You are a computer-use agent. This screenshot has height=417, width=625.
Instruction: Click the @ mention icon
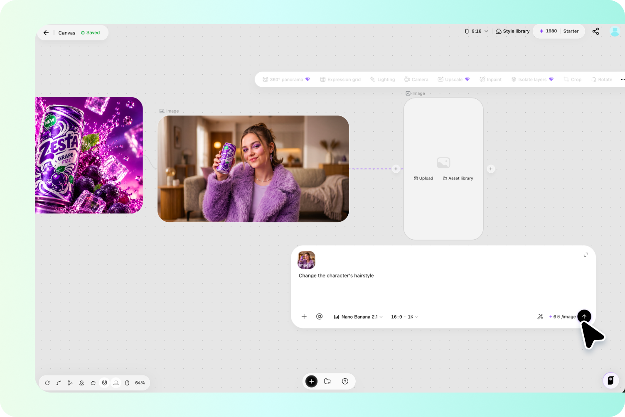coord(319,316)
